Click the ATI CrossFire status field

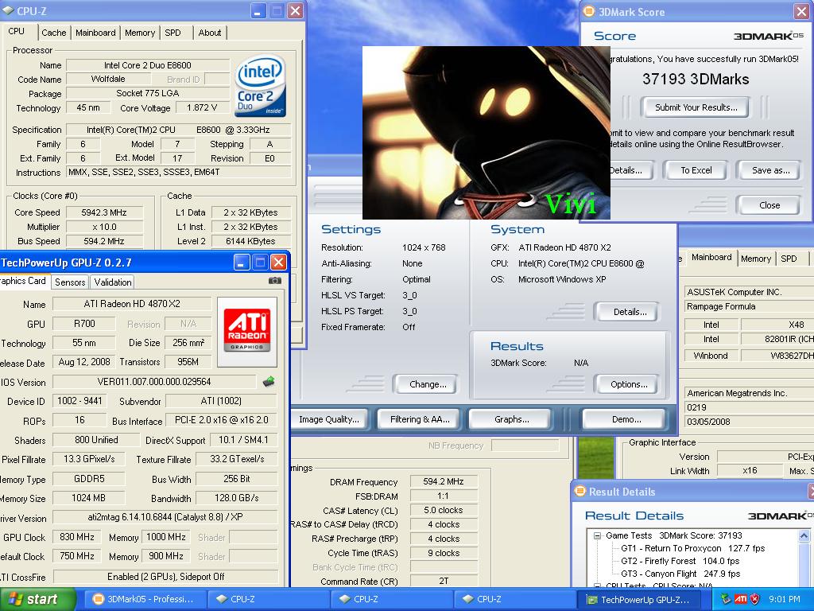tap(165, 577)
